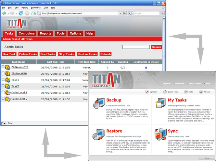Click the Task1 row icon
The width and height of the screenshot is (216, 161).
click(x=7, y=80)
